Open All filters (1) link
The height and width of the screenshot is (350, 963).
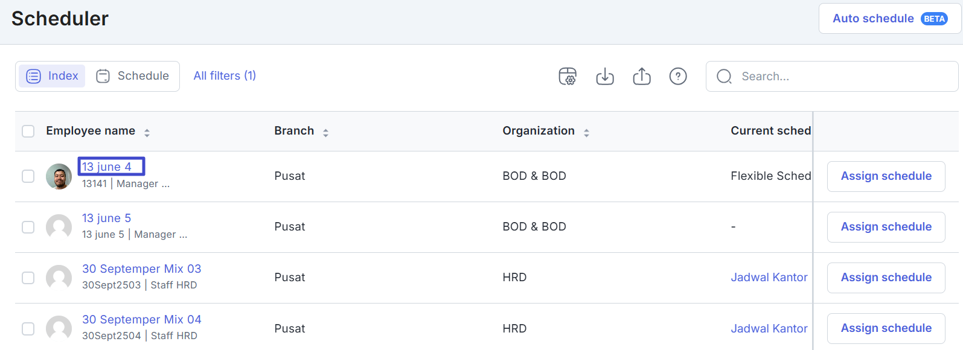[225, 76]
